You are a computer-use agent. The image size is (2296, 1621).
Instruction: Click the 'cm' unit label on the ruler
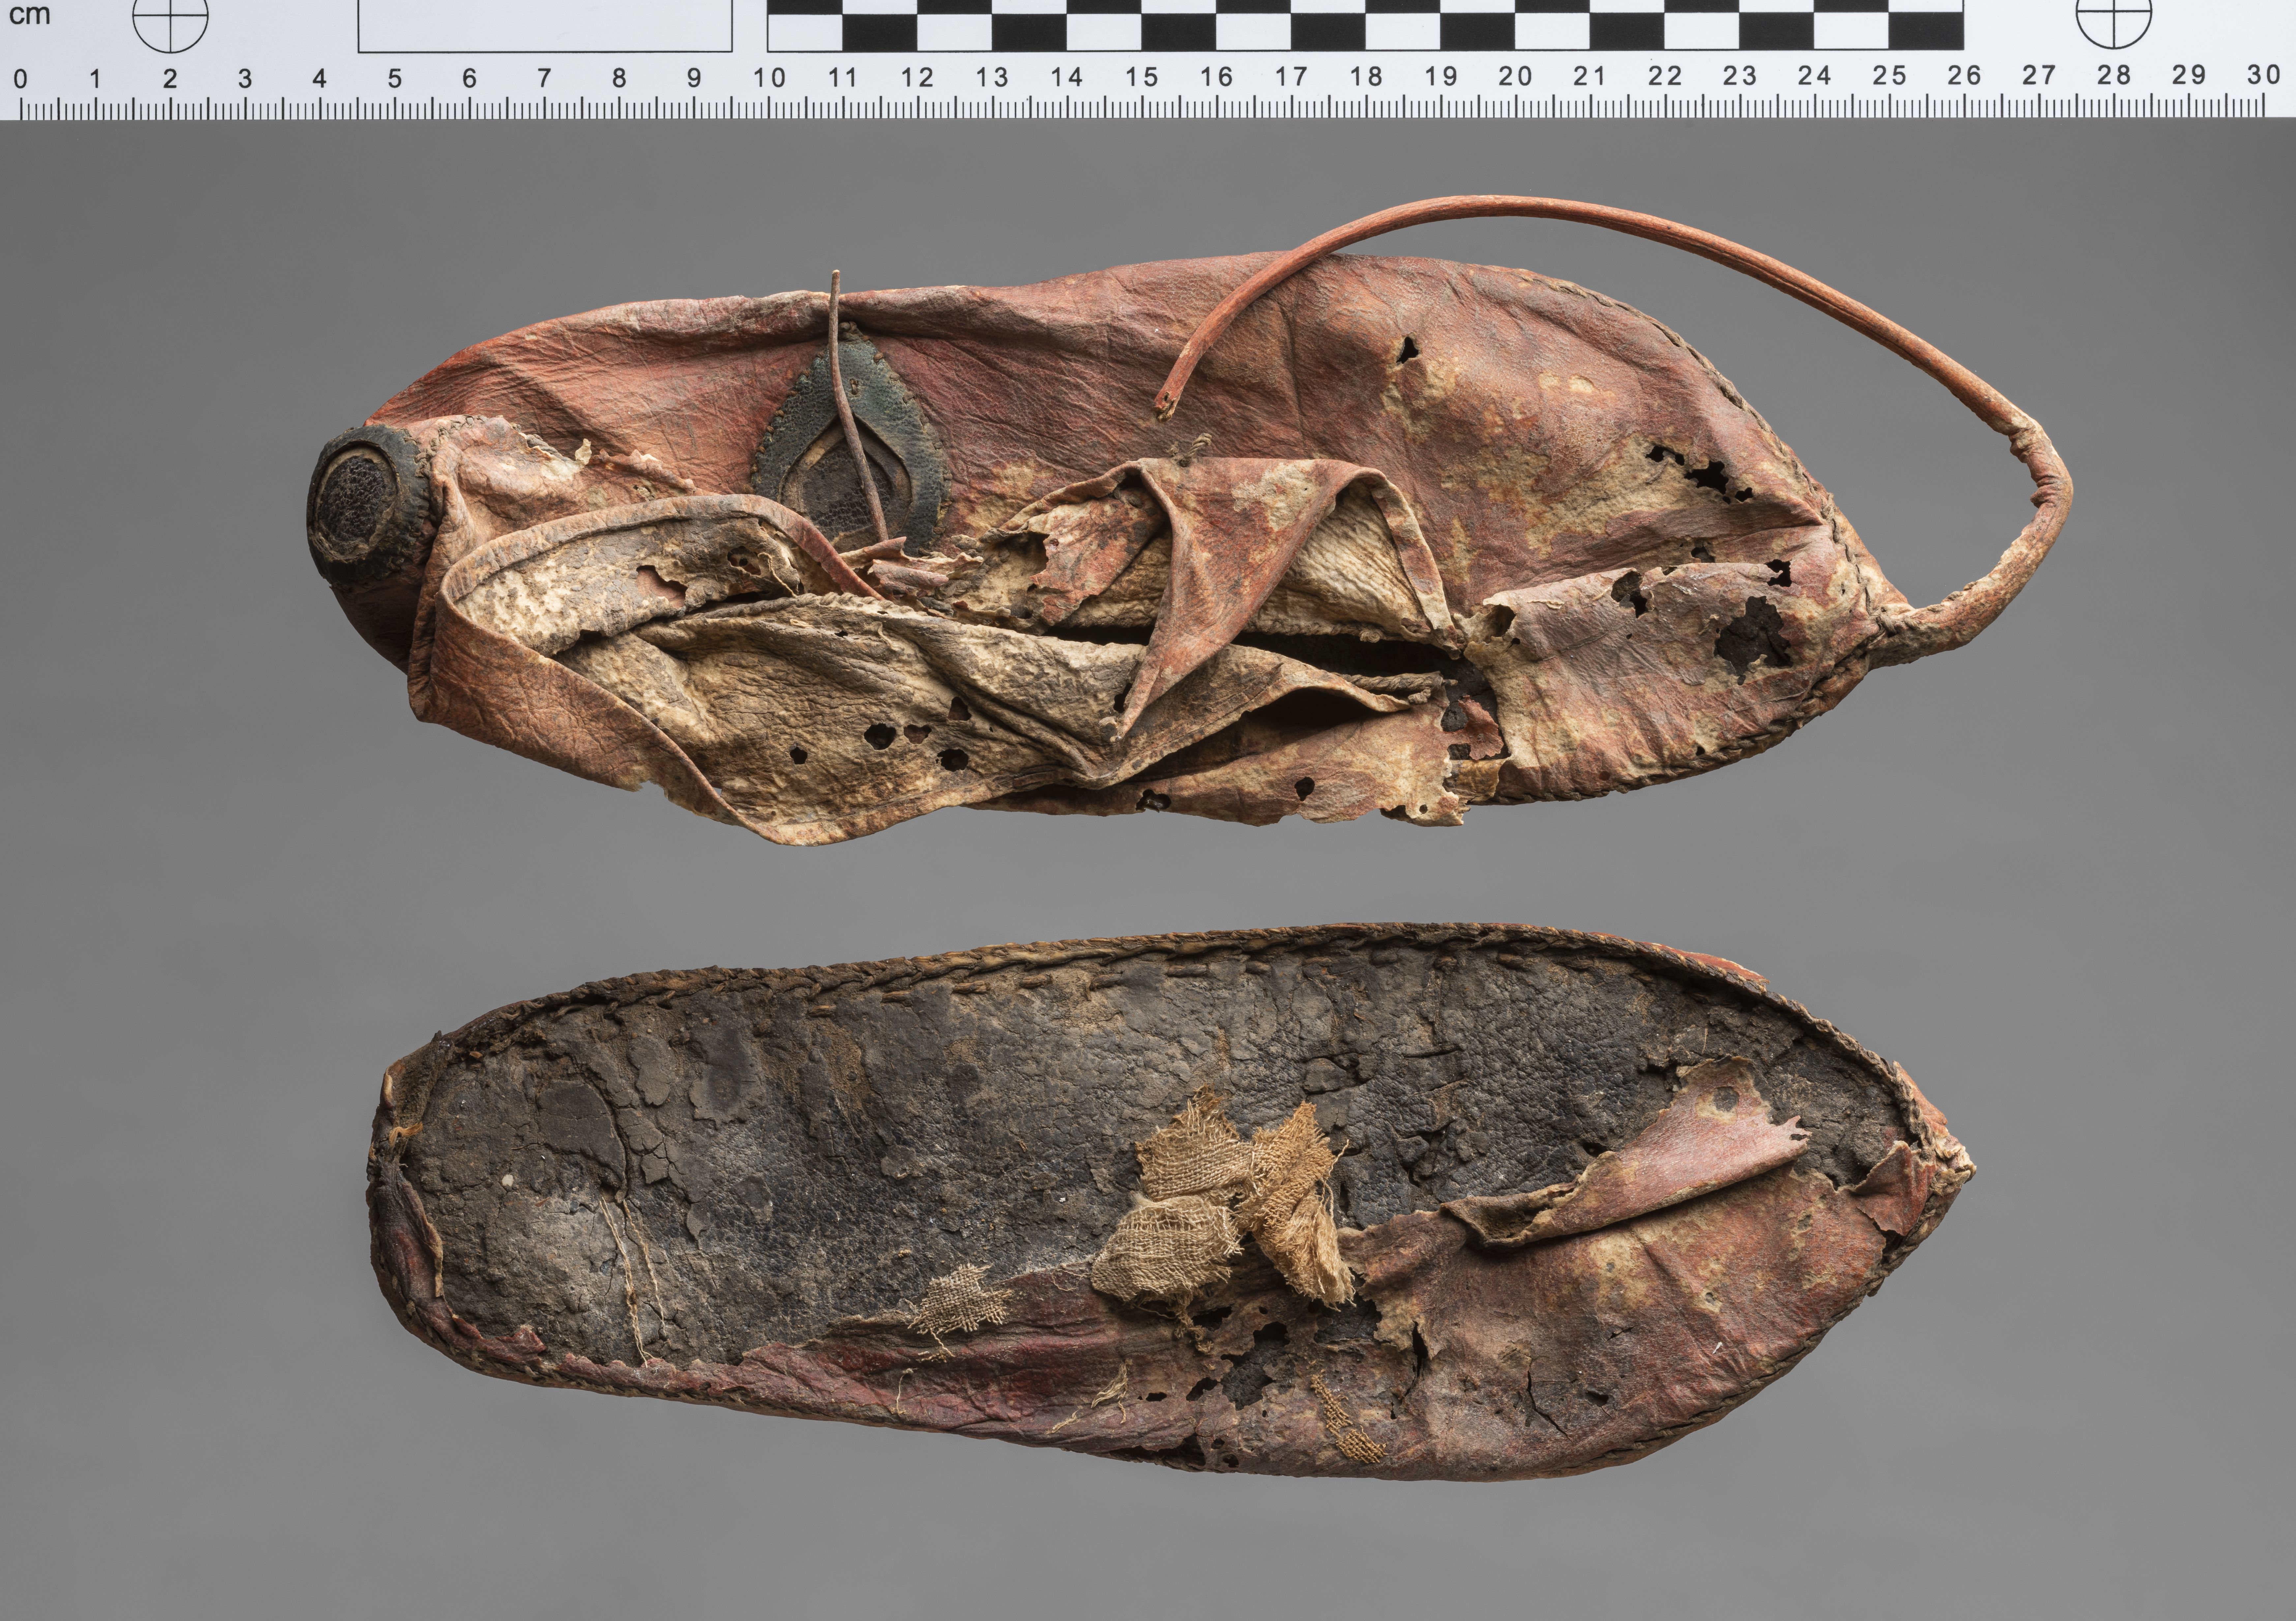point(30,15)
